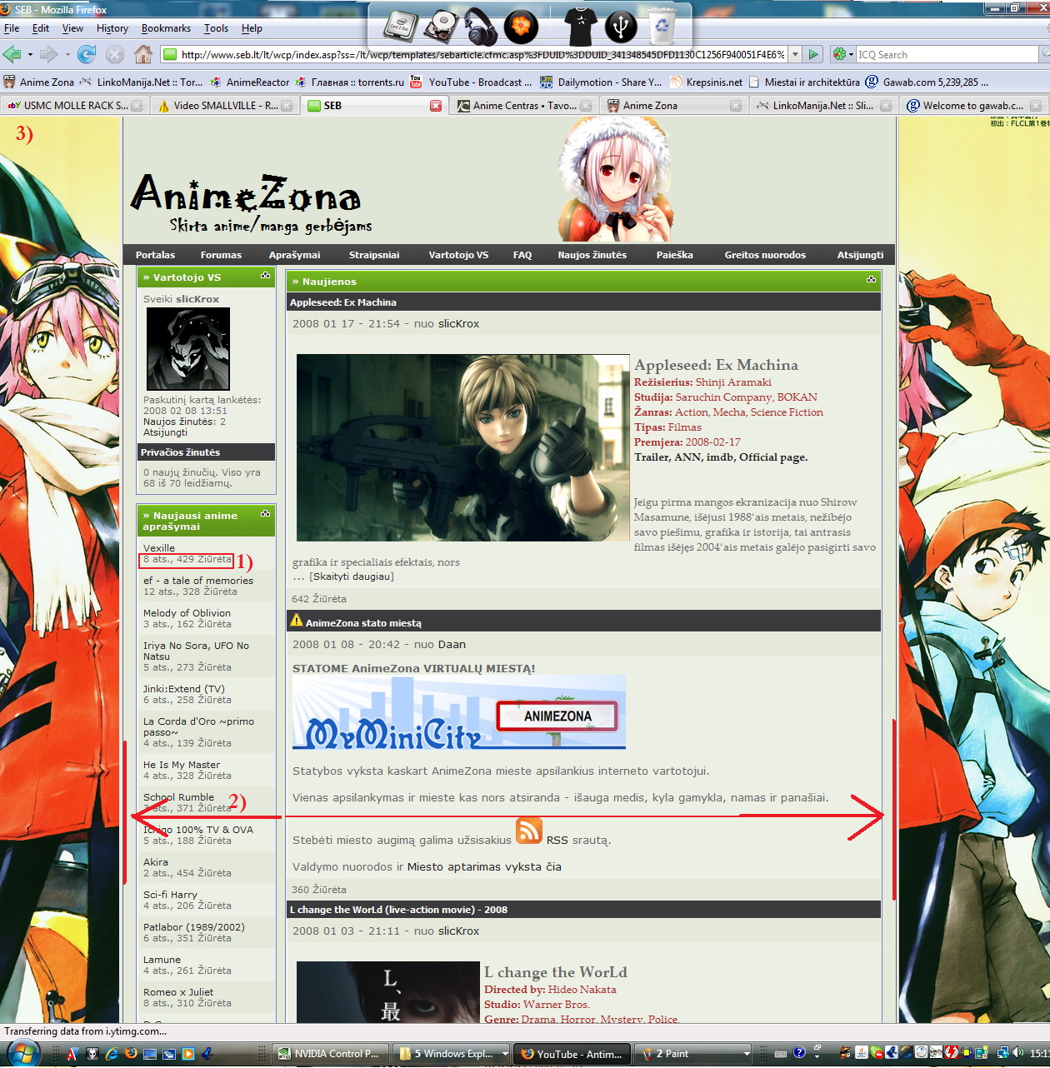Image resolution: width=1050 pixels, height=1068 pixels.
Task: Click the slicKrox user avatar image
Action: click(x=187, y=349)
